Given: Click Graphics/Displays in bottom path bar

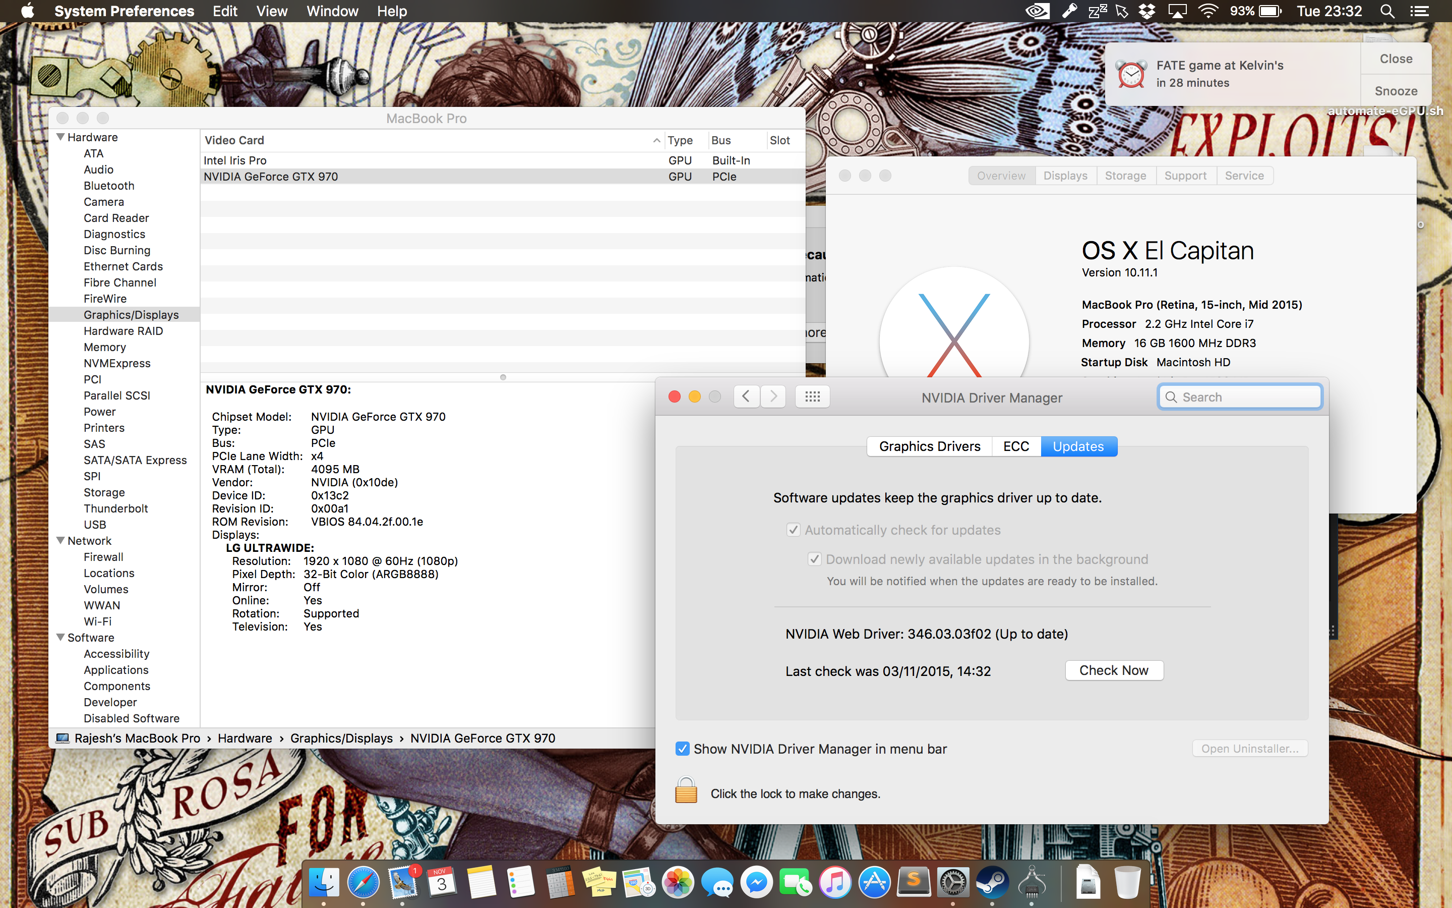Looking at the screenshot, I should pos(341,738).
